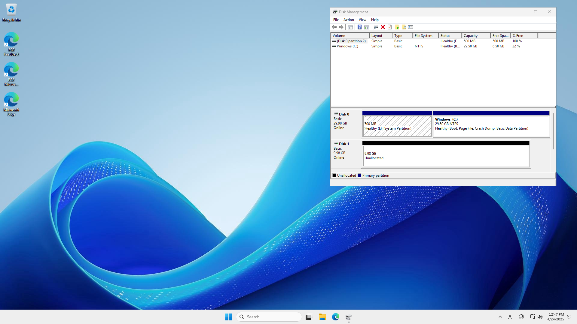Toggle the Show/Hide Console Tree icon
Image resolution: width=577 pixels, height=324 pixels.
click(x=350, y=27)
